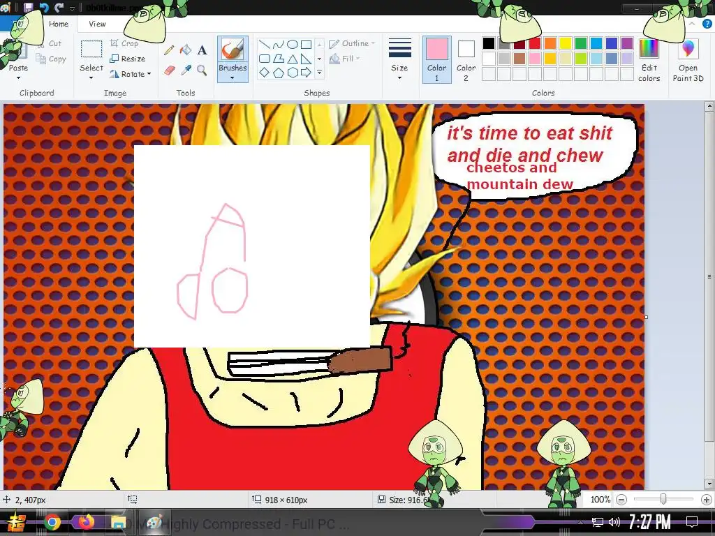
Task: Click the vertical scrollbar down arrow
Action: [709, 484]
